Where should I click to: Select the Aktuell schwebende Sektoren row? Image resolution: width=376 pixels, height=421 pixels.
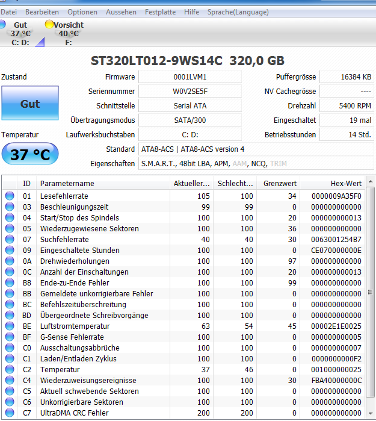[x=183, y=391]
